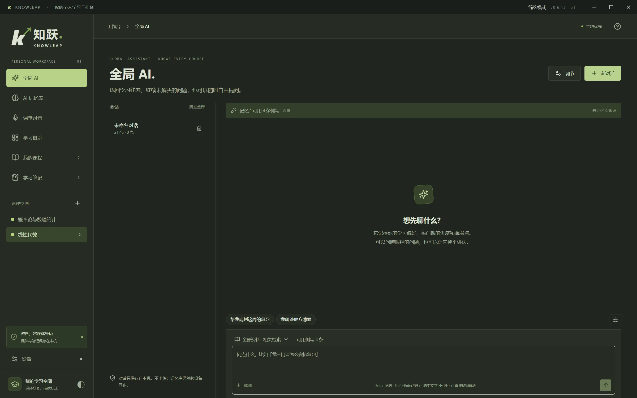The height and width of the screenshot is (398, 637).
Task: Select the 概率论与数理统计 course
Action: pos(47,220)
